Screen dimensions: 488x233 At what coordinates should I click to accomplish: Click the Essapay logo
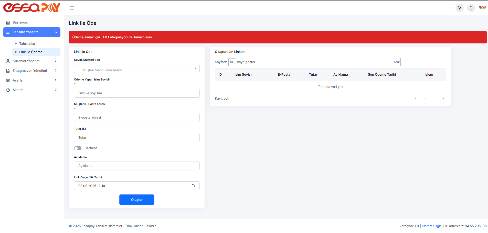point(32,8)
